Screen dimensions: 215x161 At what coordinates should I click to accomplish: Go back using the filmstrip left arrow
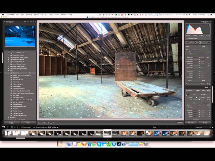(x=15, y=127)
